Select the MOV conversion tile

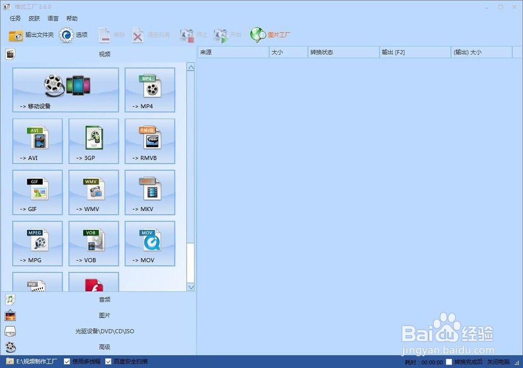pos(150,243)
